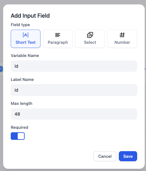Click the Max length label text
This screenshot has height=171, width=146.
[x=21, y=104]
